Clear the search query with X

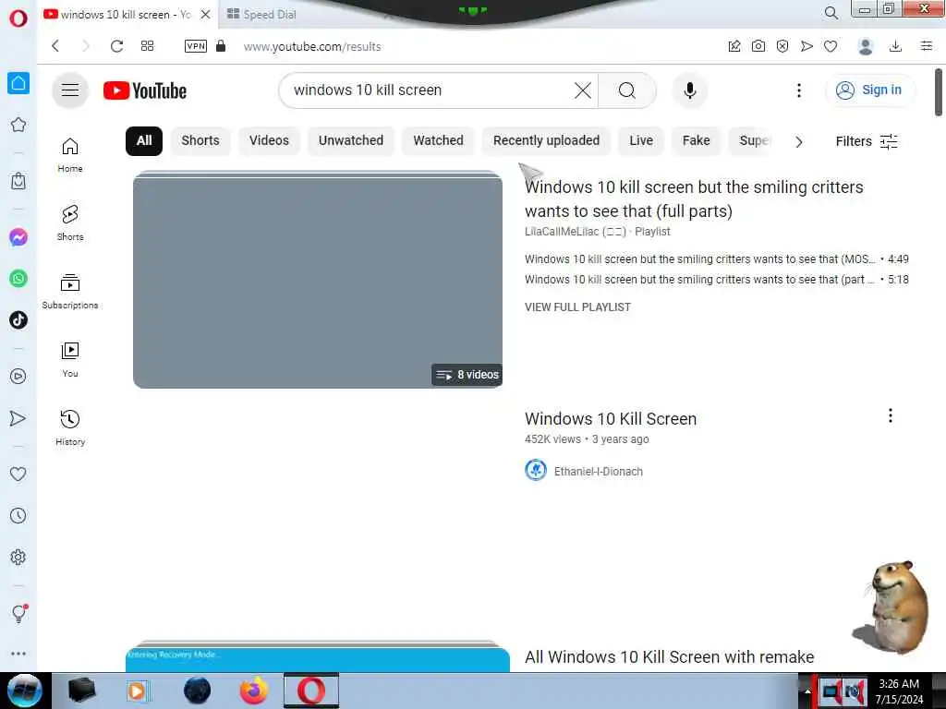click(x=583, y=90)
